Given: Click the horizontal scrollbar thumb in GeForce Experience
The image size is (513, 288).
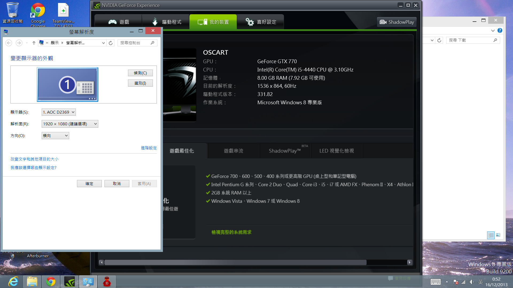Looking at the screenshot, I should click(x=235, y=262).
